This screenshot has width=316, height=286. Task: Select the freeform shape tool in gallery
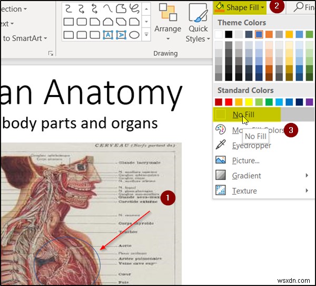(121, 8)
